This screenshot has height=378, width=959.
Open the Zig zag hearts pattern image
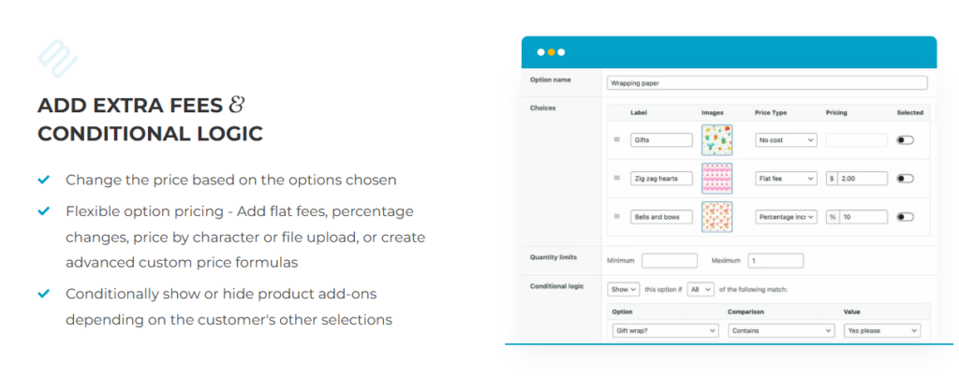[716, 179]
